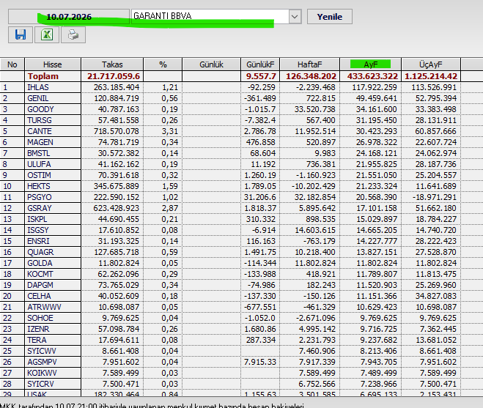Select the GENIL stock row
The width and height of the screenshot is (483, 408).
click(230, 98)
